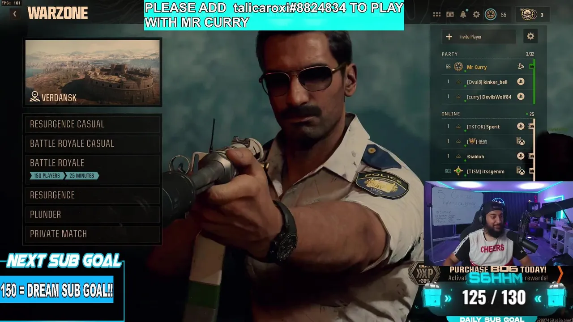Click Xbox platform icon on the 低的 row

pyautogui.click(x=521, y=141)
